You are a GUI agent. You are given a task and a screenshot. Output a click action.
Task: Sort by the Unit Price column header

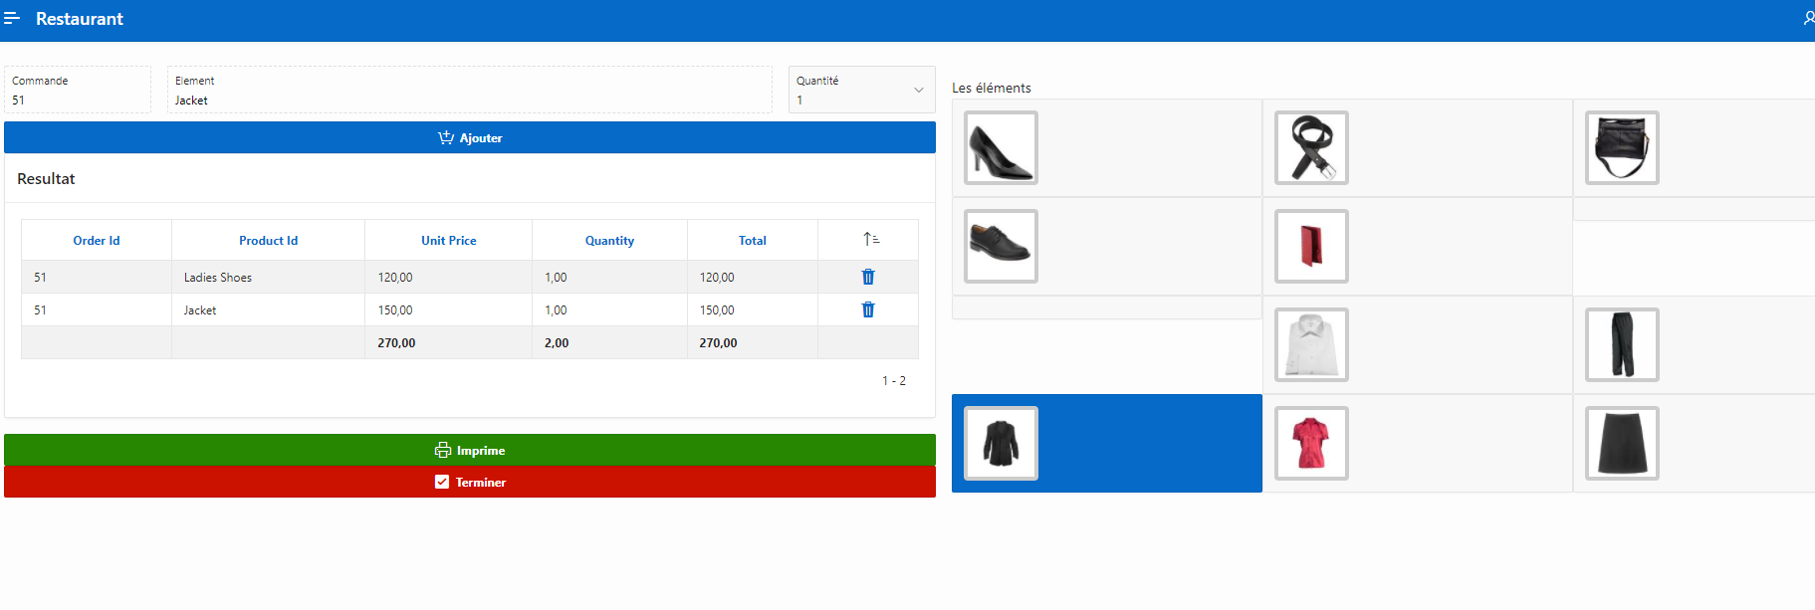448,241
